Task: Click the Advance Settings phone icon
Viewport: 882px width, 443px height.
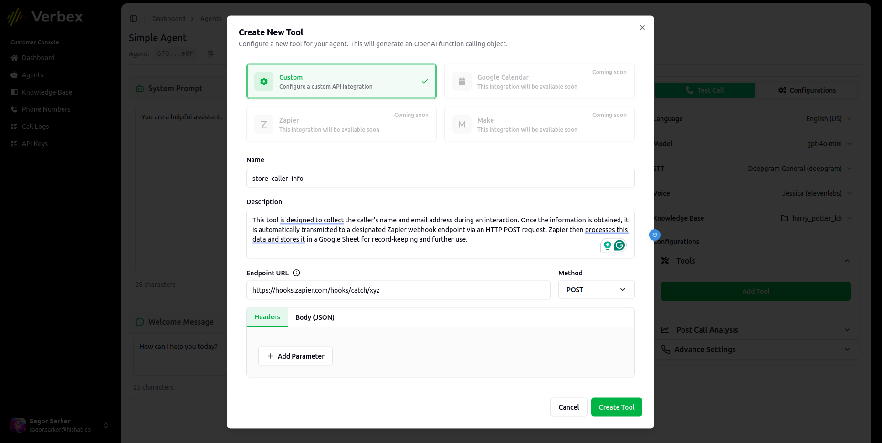Action: (x=665, y=349)
